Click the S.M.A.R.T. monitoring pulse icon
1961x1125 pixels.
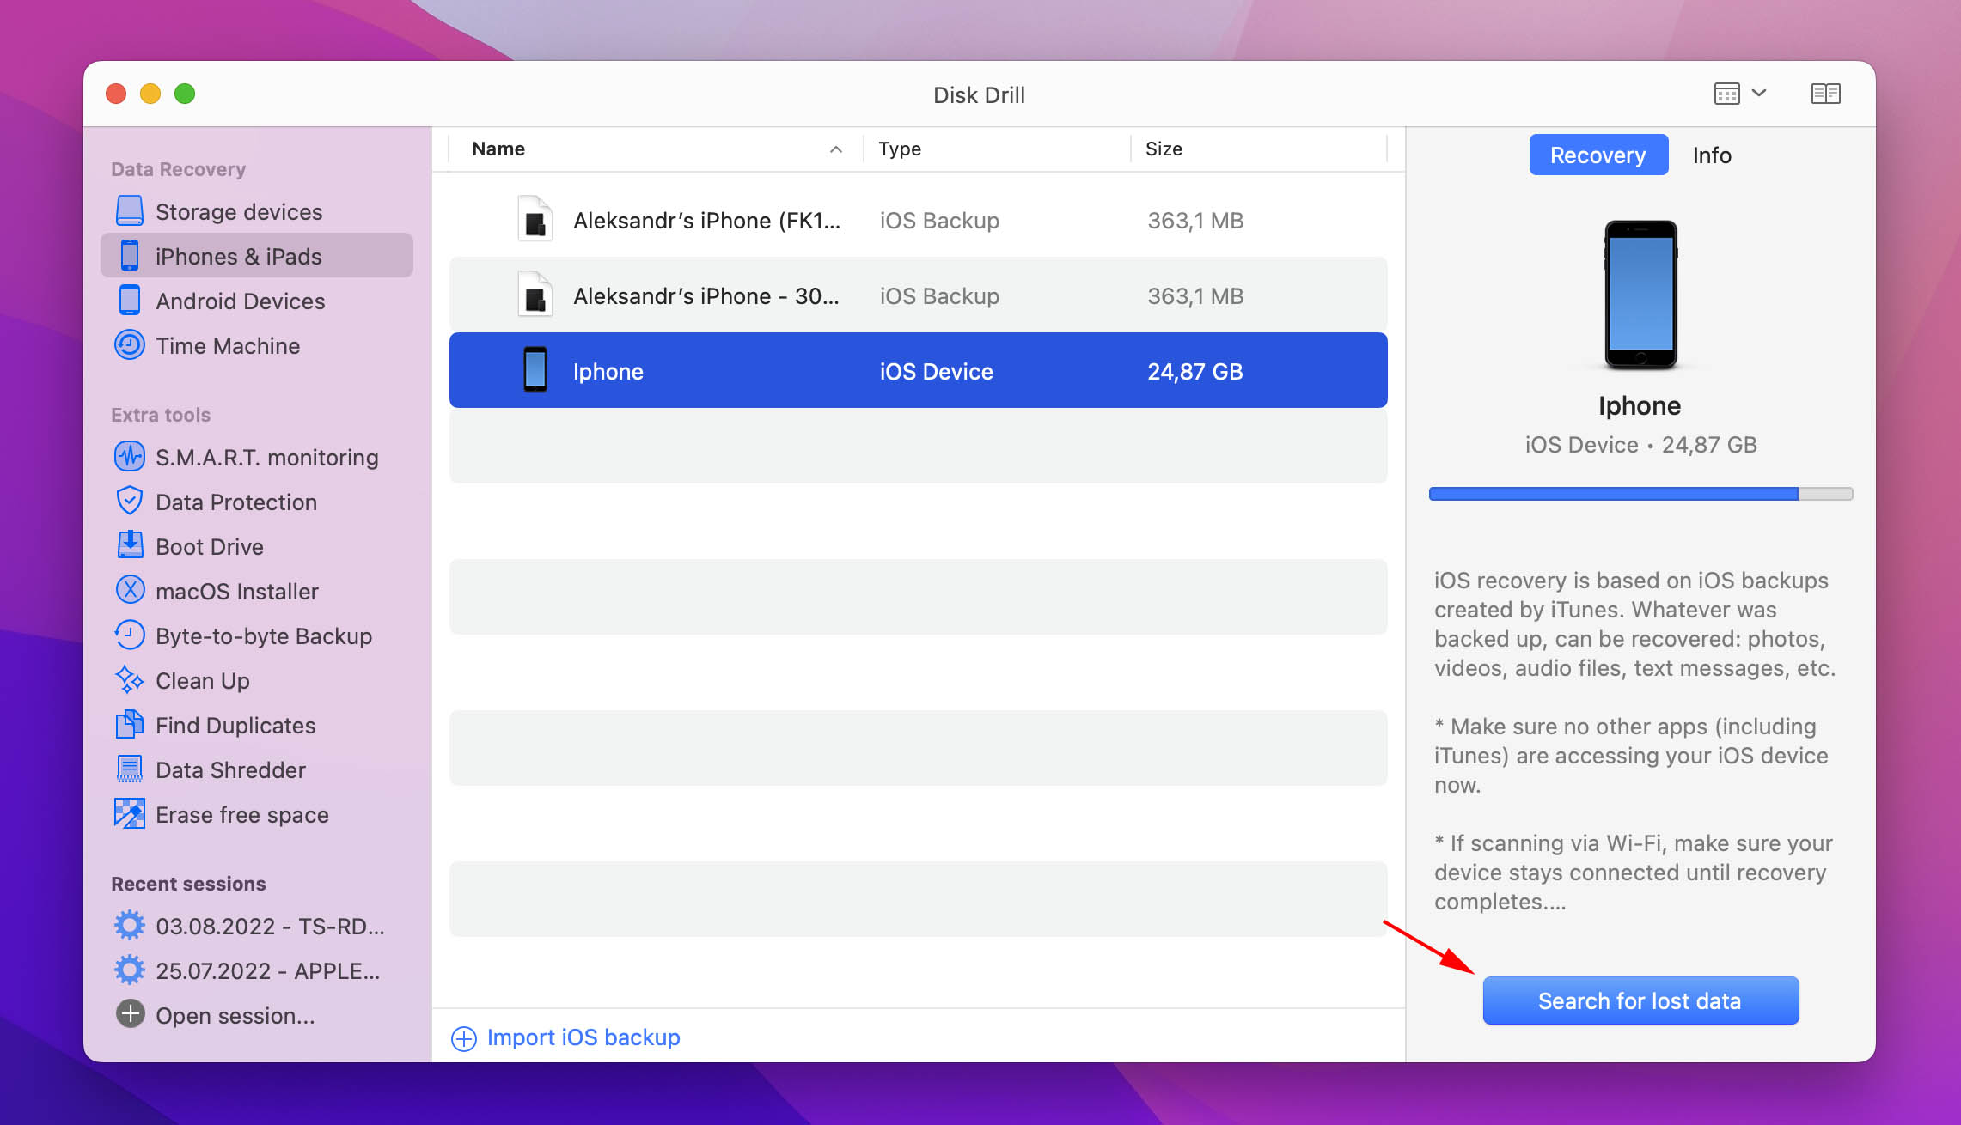[x=130, y=457]
